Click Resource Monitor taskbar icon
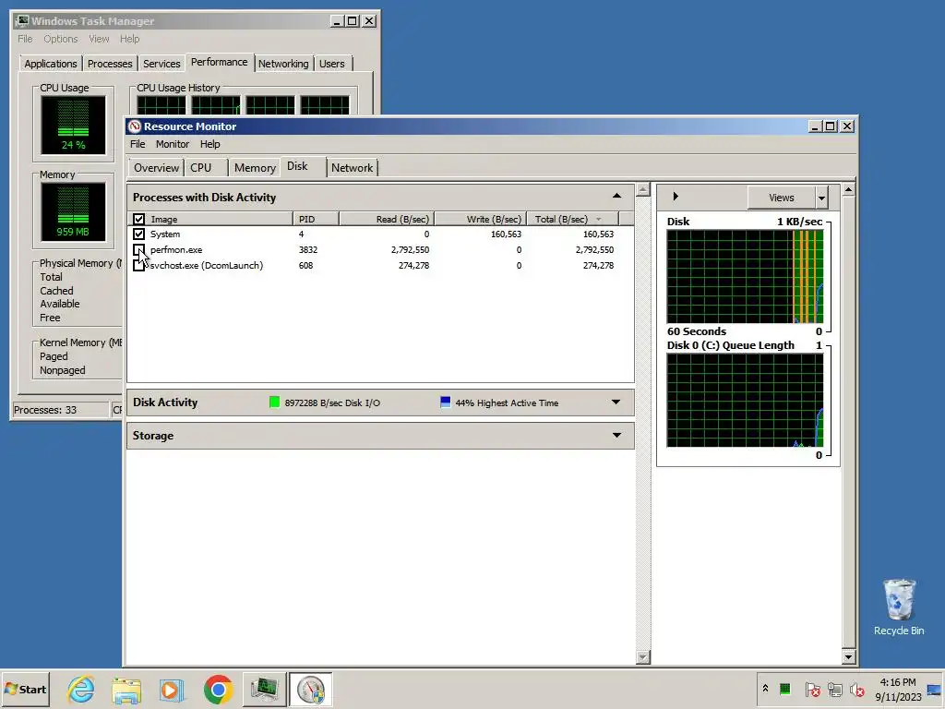This screenshot has width=945, height=709. 311,690
